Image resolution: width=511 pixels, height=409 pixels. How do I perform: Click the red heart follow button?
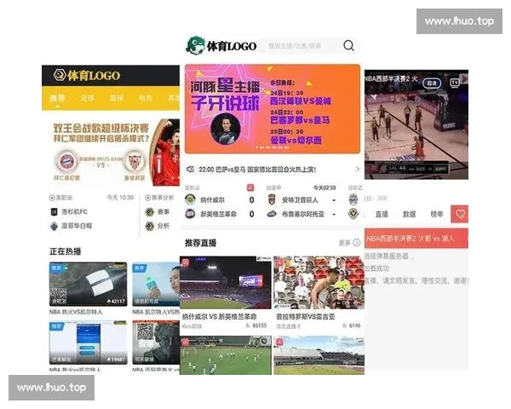pyautogui.click(x=460, y=214)
